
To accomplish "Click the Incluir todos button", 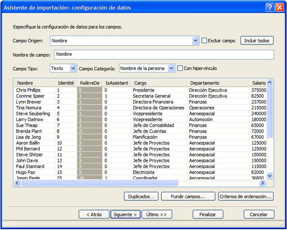I will pos(257,41).
